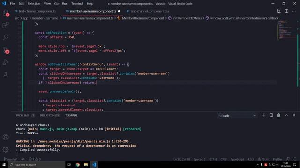300x168 pixels.
Task: Click the eye watch icon in status bar
Action: coord(23,159)
